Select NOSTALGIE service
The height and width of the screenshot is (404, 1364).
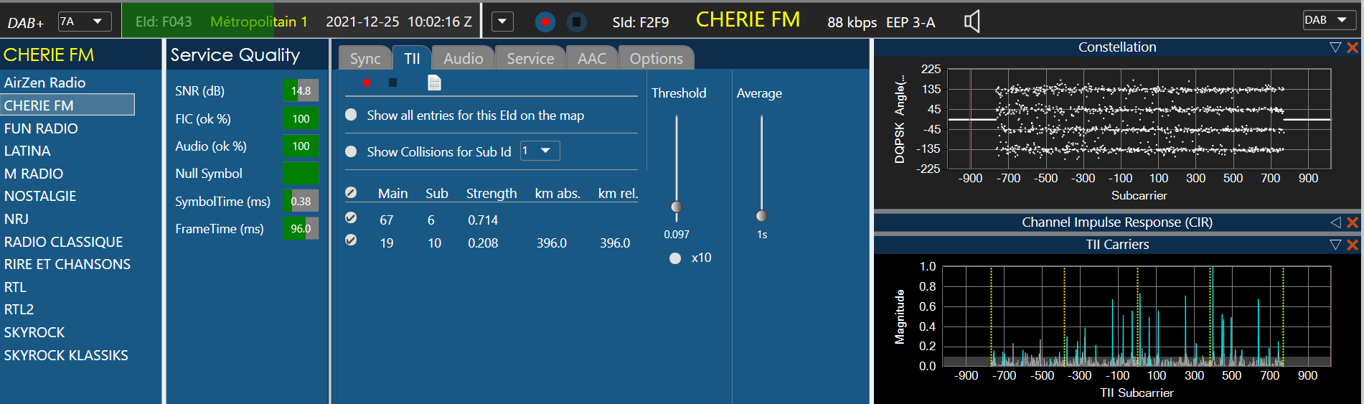tap(40, 196)
